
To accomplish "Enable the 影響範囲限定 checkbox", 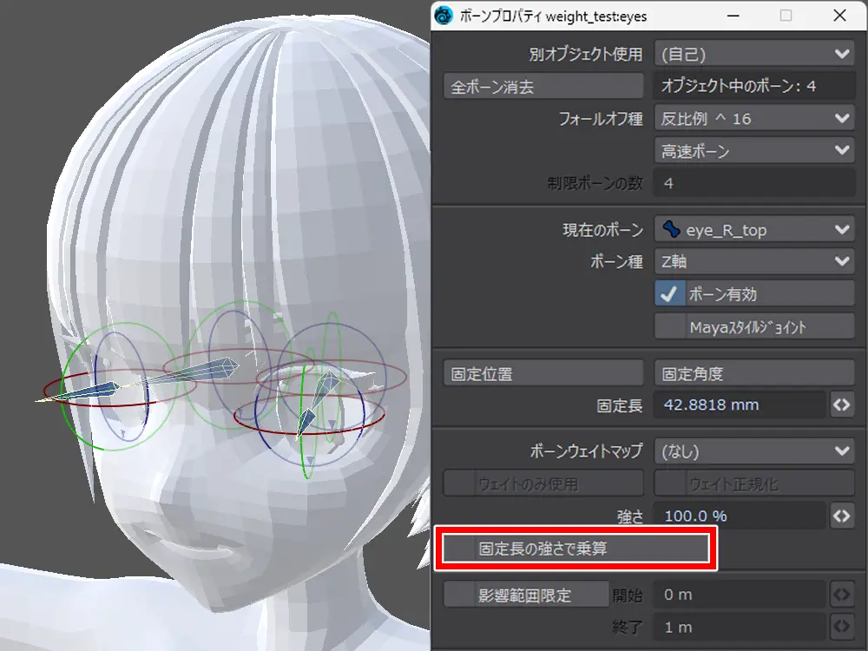I will coord(459,595).
